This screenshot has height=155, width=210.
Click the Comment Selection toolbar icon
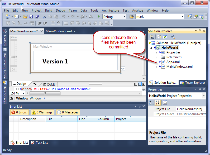(53, 23)
